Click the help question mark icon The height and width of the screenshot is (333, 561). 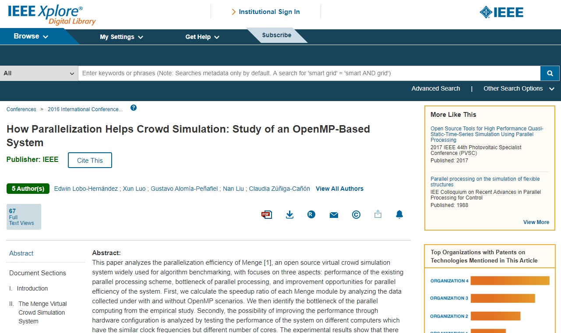(134, 108)
